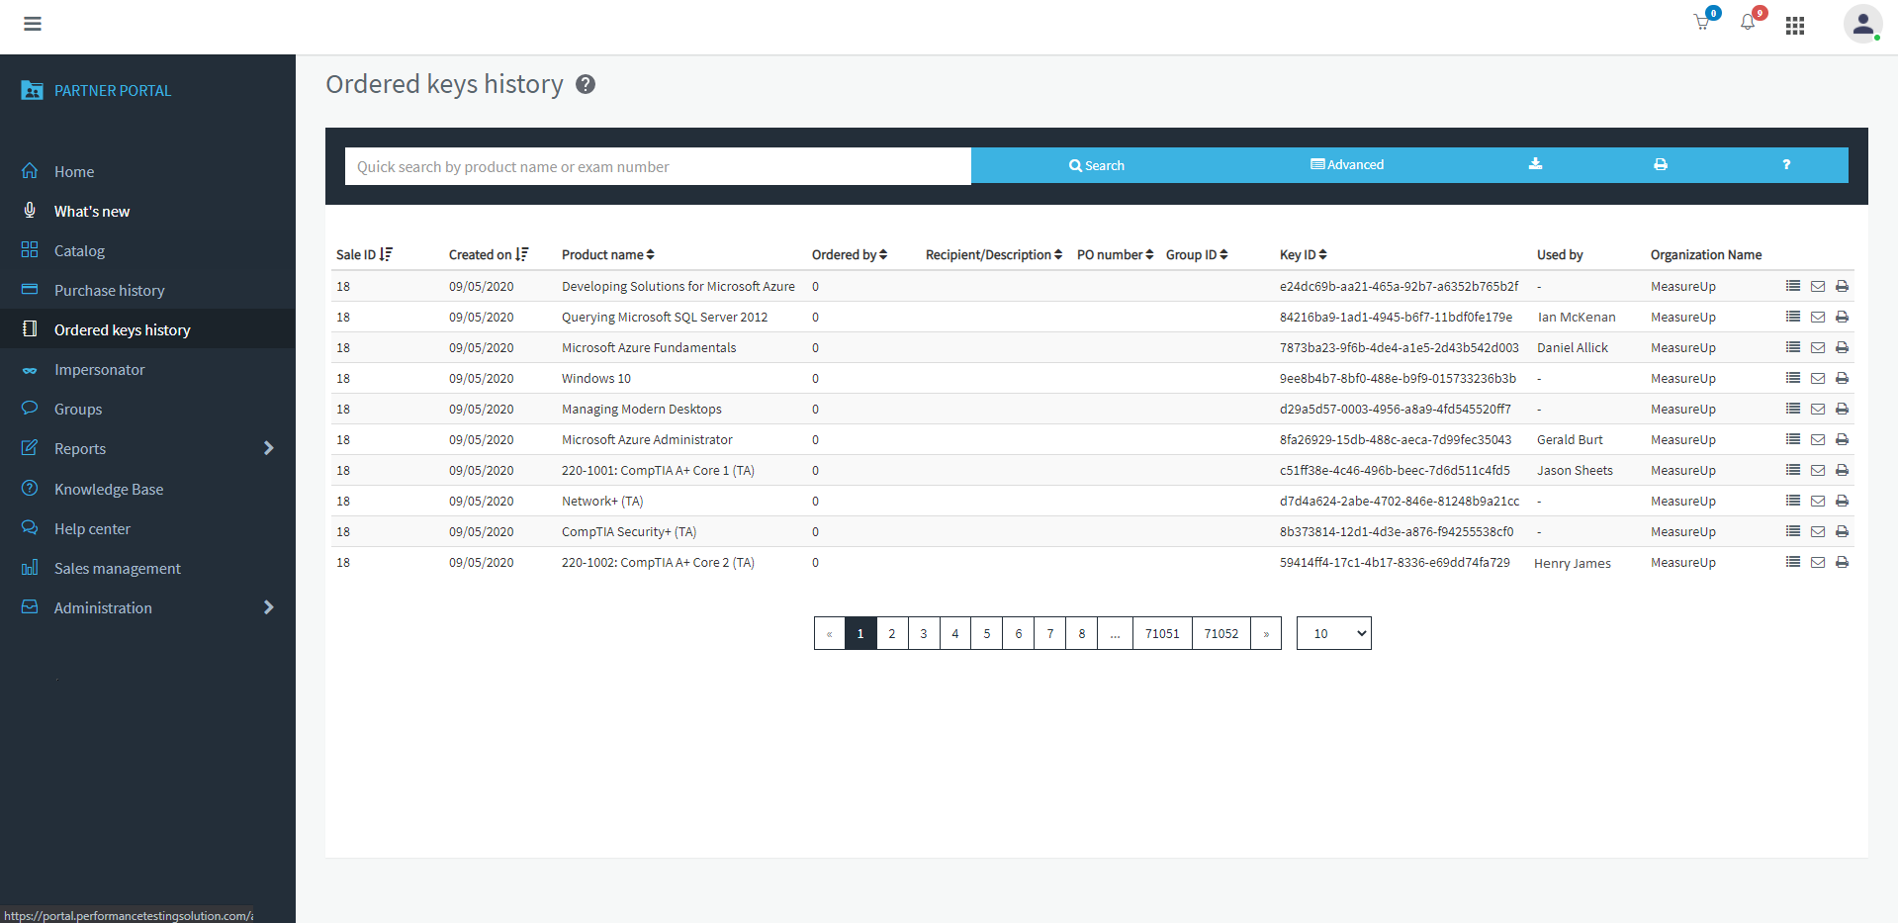Print key for Microsoft Azure Administrator row

tap(1842, 440)
